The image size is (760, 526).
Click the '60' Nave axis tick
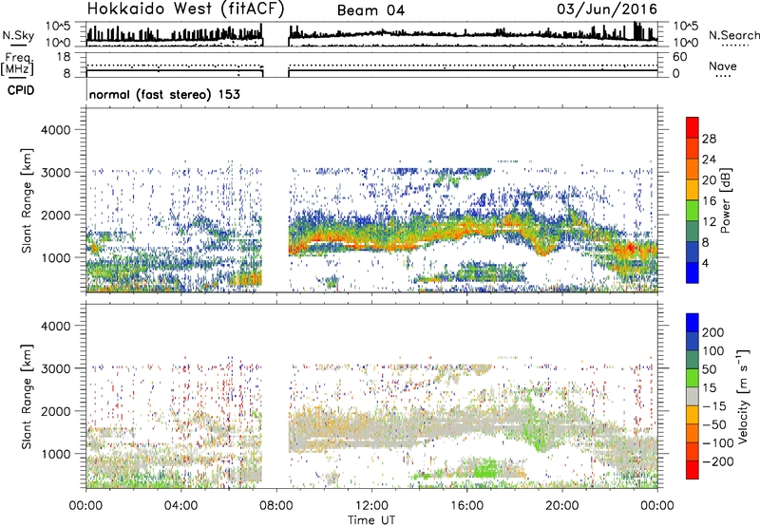(x=679, y=57)
